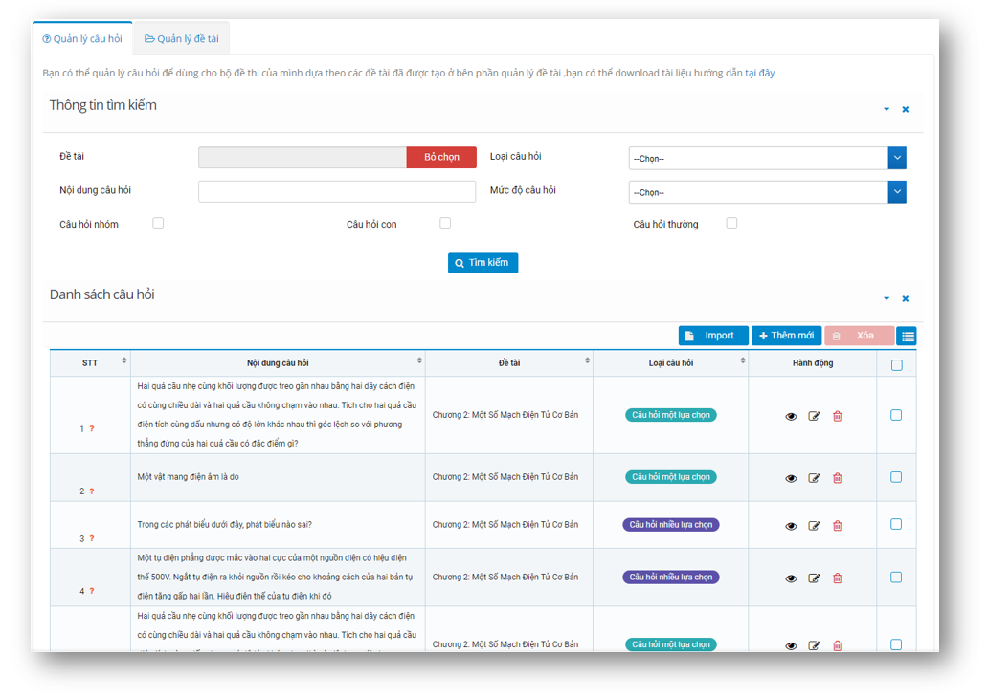This screenshot has height=698, width=988.
Task: Click in the Nội dung câu hỏi field
Action: (336, 191)
